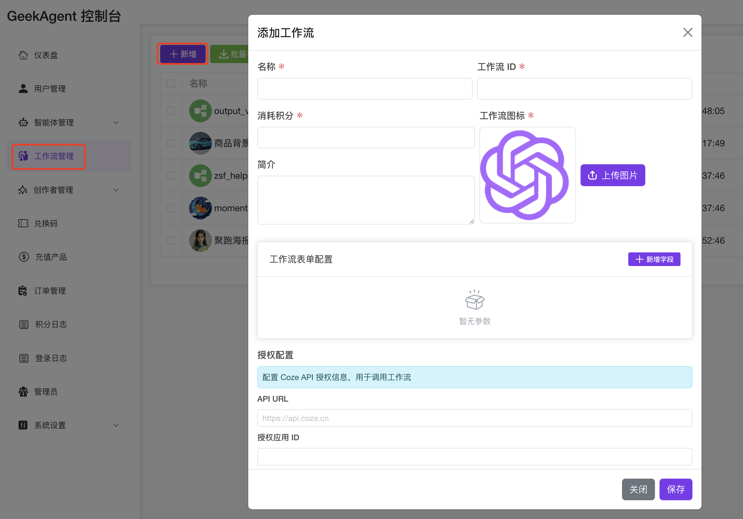The image size is (743, 519).
Task: Click the 保存 button
Action: click(x=675, y=489)
